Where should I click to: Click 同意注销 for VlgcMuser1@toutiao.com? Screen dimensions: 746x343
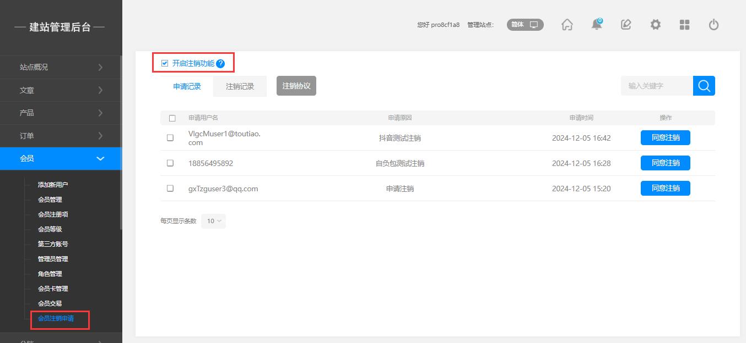tap(665, 138)
